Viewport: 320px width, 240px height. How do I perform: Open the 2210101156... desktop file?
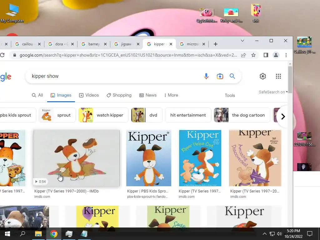304,139
